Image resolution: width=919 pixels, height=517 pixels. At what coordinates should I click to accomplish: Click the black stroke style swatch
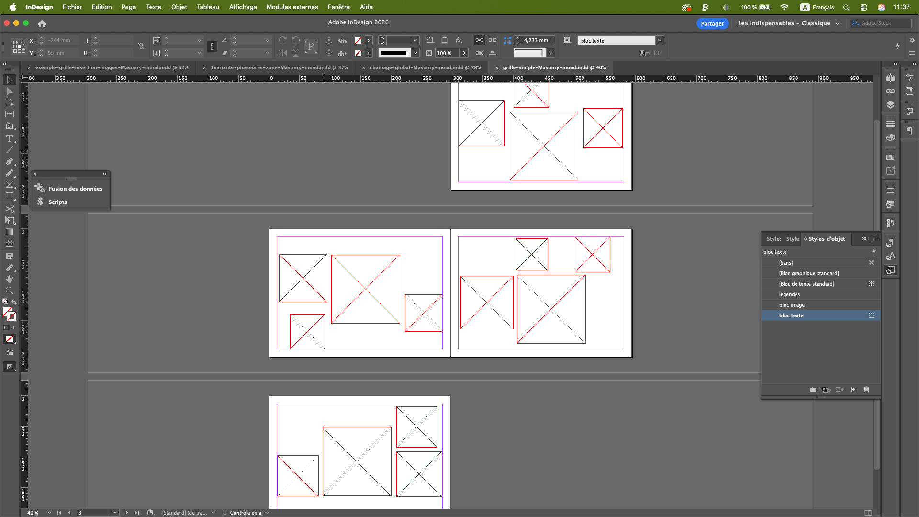coord(394,53)
